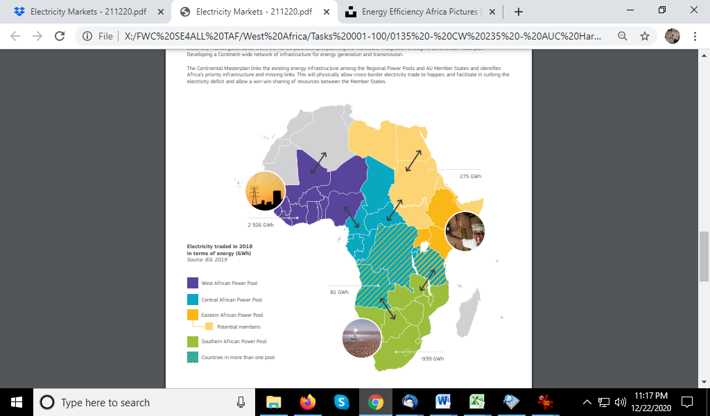This screenshot has width=710, height=416.
Task: Type in the taskbar search box
Action: [x=144, y=402]
